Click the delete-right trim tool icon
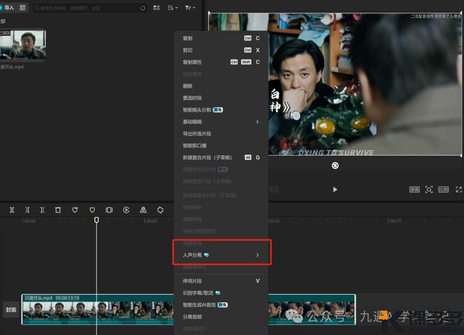464x335 pixels. point(43,210)
